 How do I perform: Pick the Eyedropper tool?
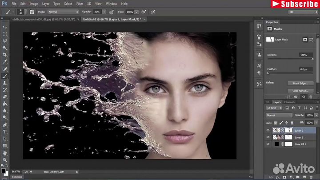click(5, 62)
